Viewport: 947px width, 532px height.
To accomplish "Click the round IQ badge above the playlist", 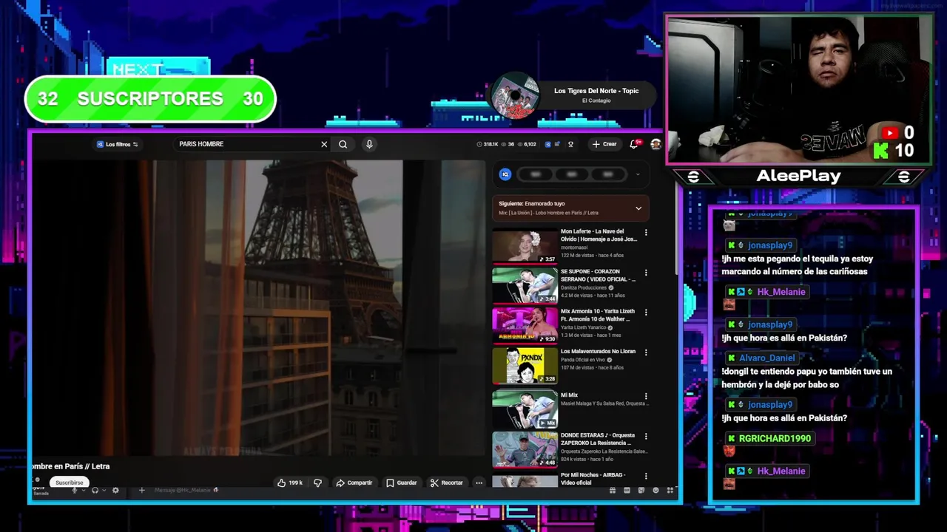I will point(505,174).
